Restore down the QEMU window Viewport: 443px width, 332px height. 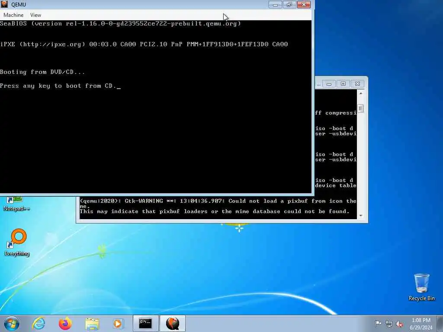click(289, 4)
